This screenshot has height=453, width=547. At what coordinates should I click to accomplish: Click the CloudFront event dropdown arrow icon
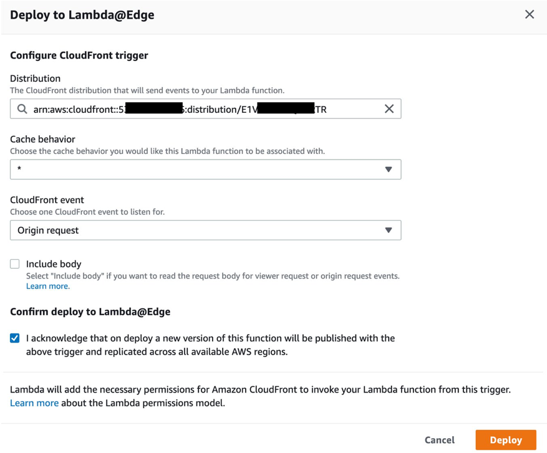(389, 230)
